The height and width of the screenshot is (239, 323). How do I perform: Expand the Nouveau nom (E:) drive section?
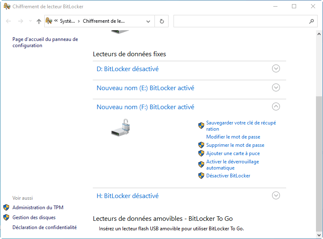click(276, 88)
